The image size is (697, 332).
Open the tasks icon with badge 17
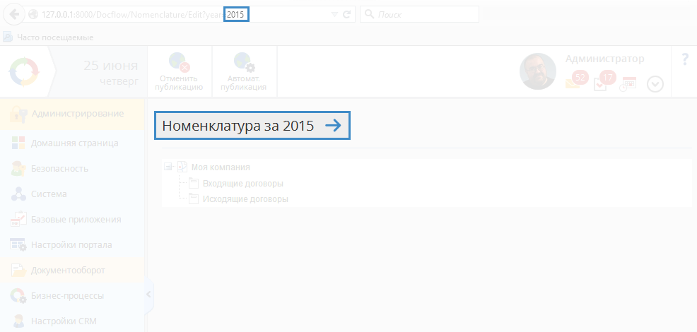[x=602, y=83]
